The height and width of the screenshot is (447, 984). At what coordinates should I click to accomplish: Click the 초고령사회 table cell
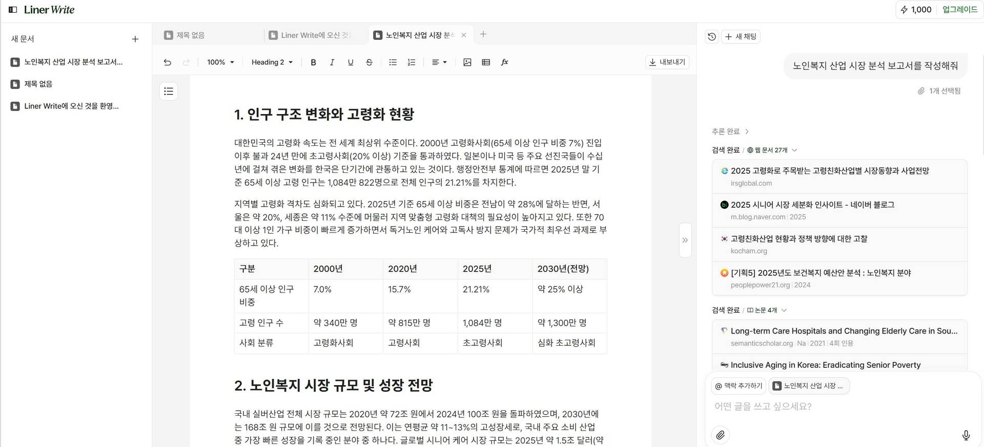pyautogui.click(x=495, y=343)
